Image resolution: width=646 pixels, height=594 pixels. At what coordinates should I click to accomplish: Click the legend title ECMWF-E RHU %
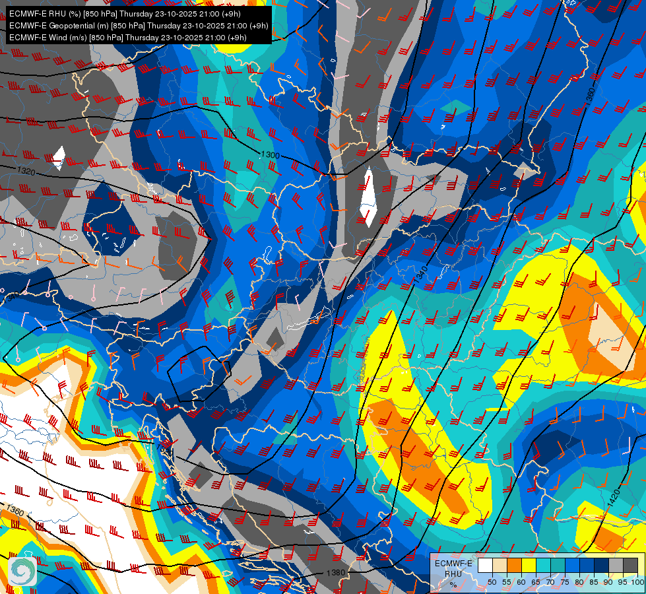pyautogui.click(x=453, y=574)
